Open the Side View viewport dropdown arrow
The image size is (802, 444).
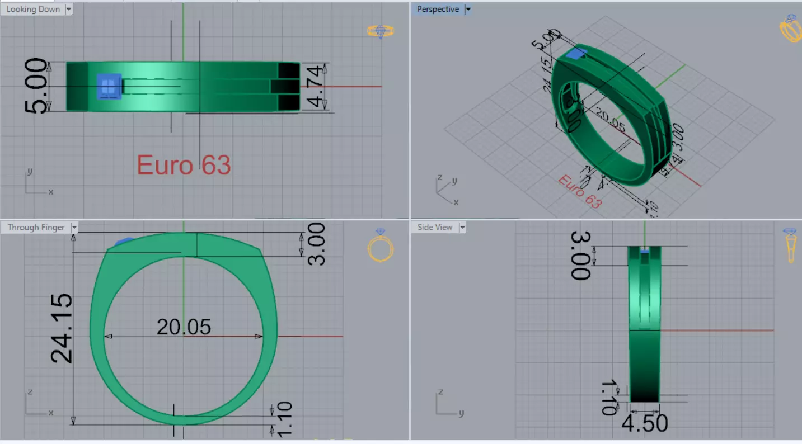tap(462, 227)
